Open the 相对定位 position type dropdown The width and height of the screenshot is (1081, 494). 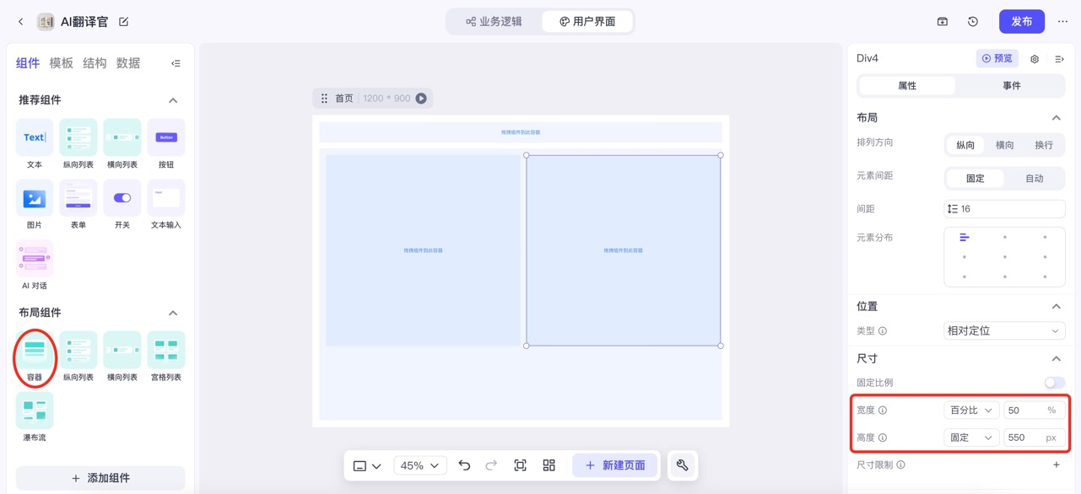pyautogui.click(x=1003, y=330)
